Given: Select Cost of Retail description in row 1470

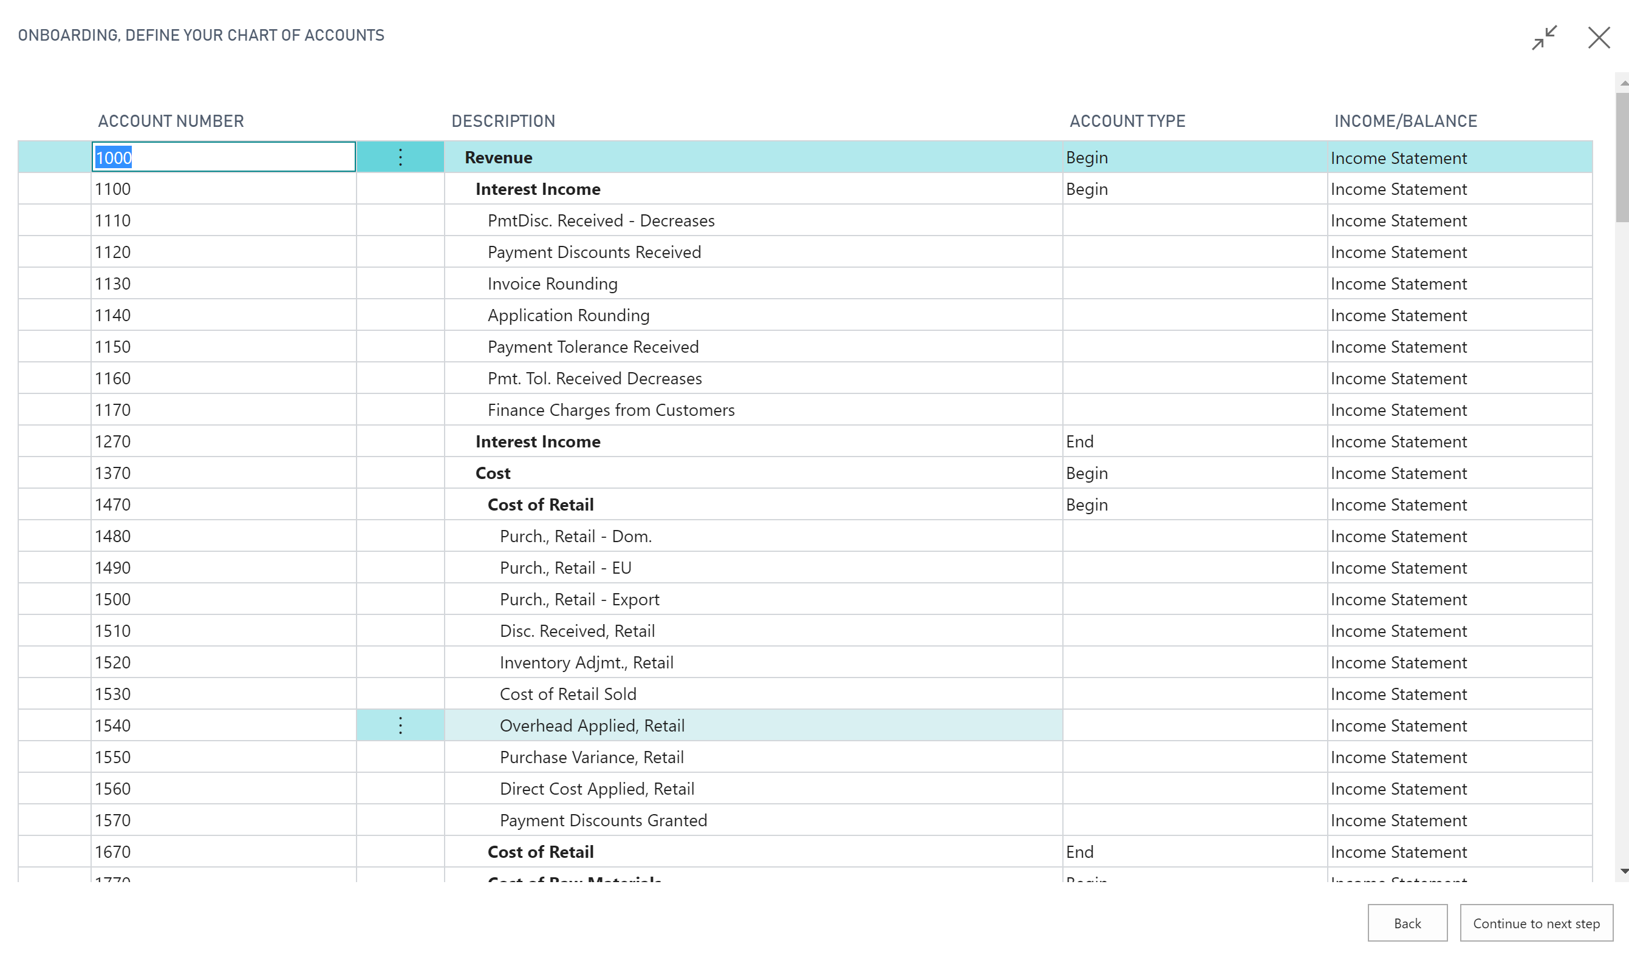Looking at the screenshot, I should pos(754,504).
